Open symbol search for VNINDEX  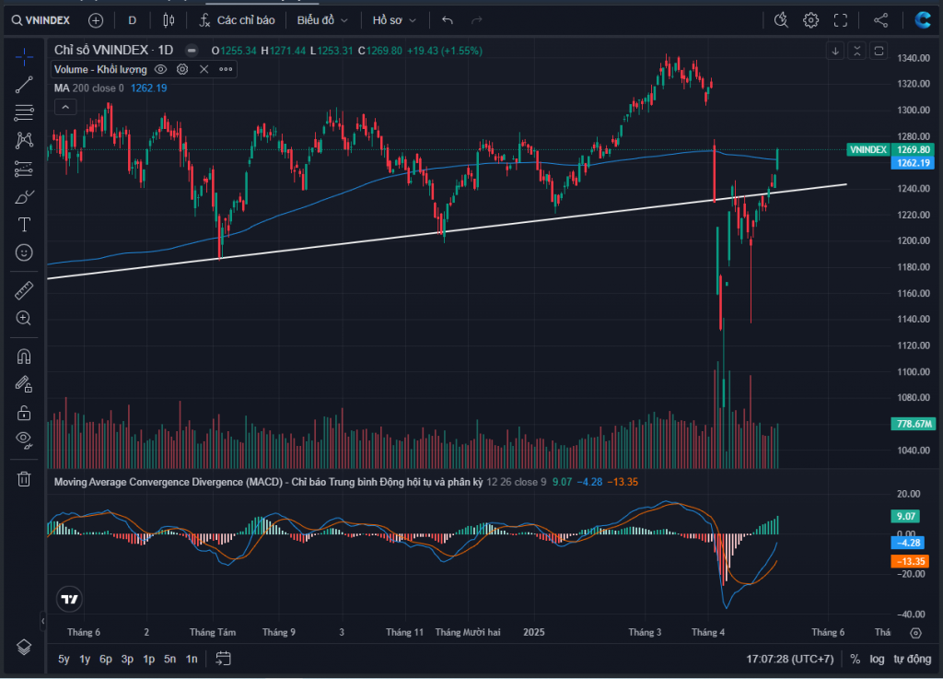[41, 20]
